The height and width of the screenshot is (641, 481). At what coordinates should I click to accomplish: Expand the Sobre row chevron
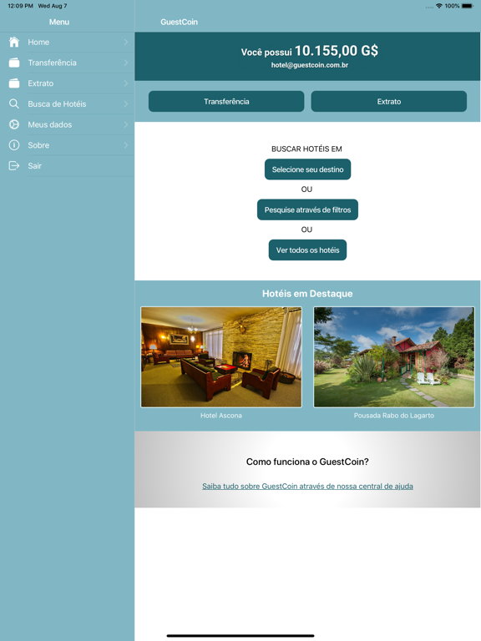point(126,145)
